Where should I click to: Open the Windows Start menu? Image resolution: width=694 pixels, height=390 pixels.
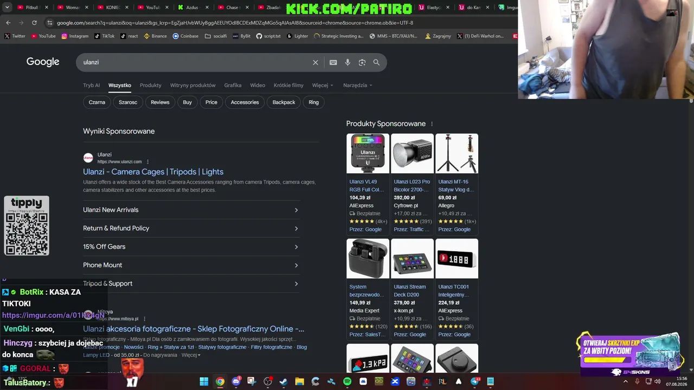point(204,381)
